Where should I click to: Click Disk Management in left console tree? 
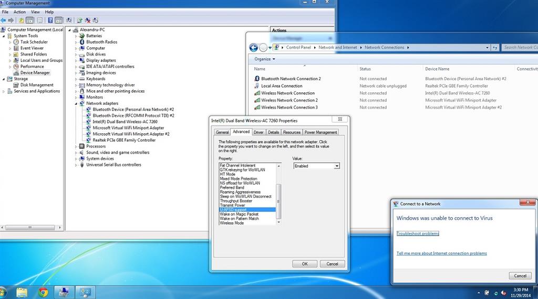coord(37,85)
